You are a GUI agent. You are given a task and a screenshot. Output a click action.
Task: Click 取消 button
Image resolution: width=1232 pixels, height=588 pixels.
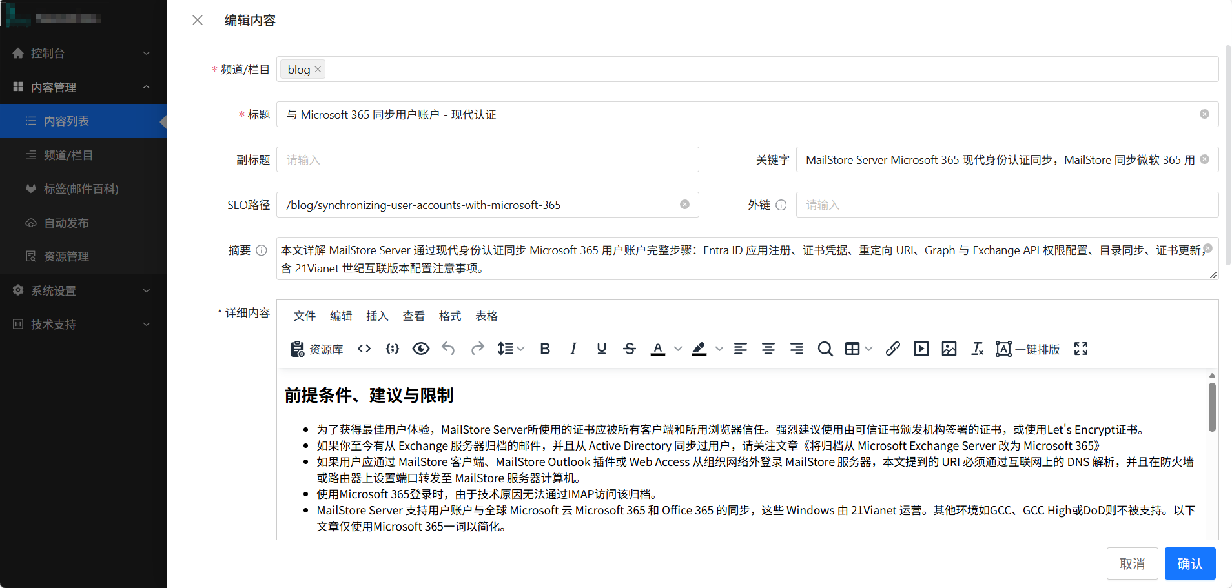[x=1132, y=563]
